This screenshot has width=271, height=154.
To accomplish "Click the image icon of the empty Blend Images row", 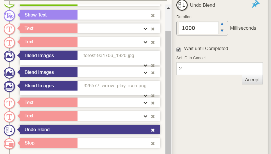I will (9, 73).
